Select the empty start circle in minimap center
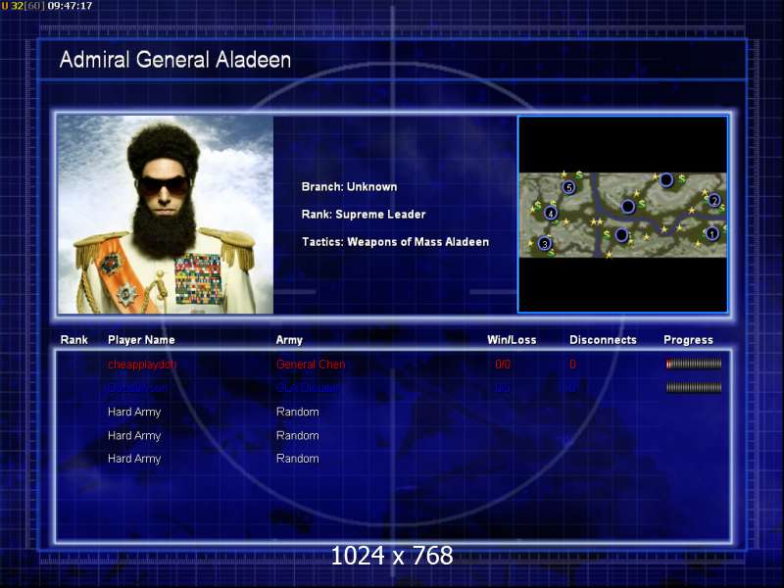 tap(628, 206)
